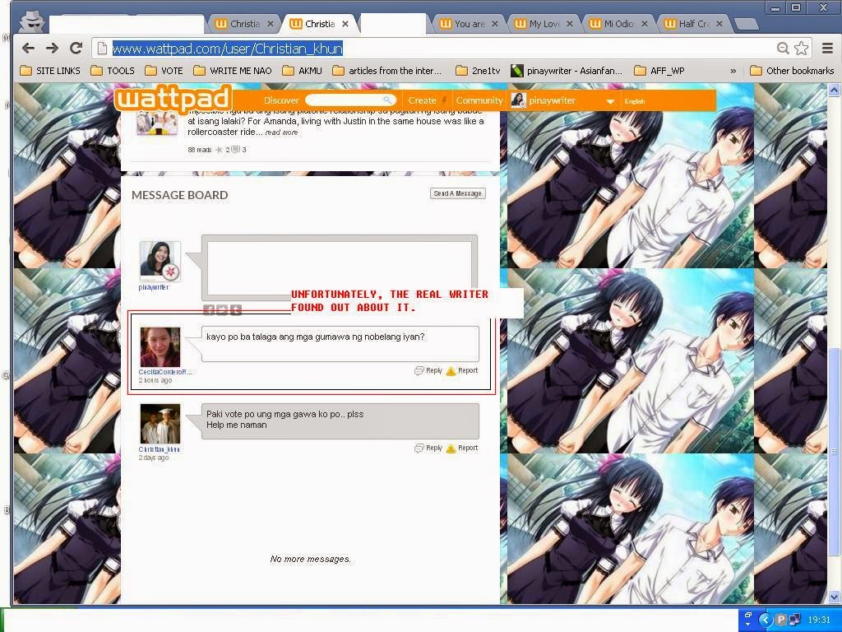The image size is (842, 632).
Task: Click CeciliaCordero's profile picture
Action: [160, 347]
